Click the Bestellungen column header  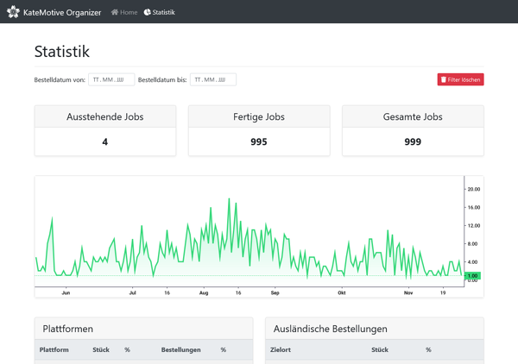point(180,349)
